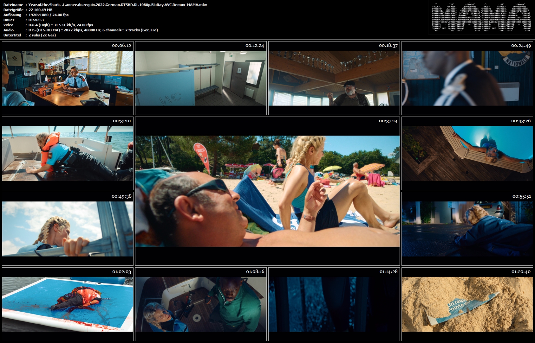Open the thumbnail stamped 00:49:38
This screenshot has width=535, height=343.
click(68, 229)
